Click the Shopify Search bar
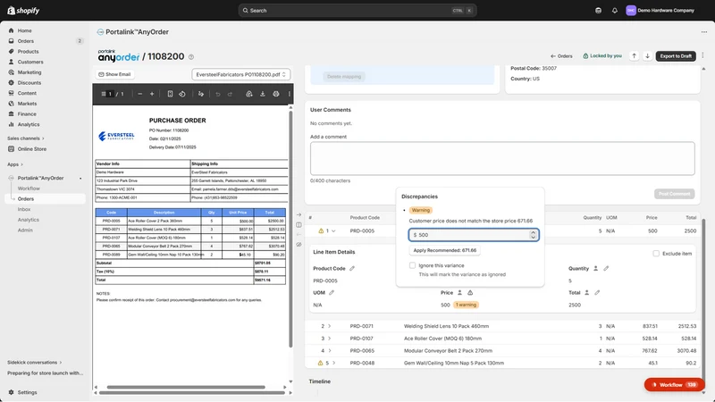 (x=357, y=11)
